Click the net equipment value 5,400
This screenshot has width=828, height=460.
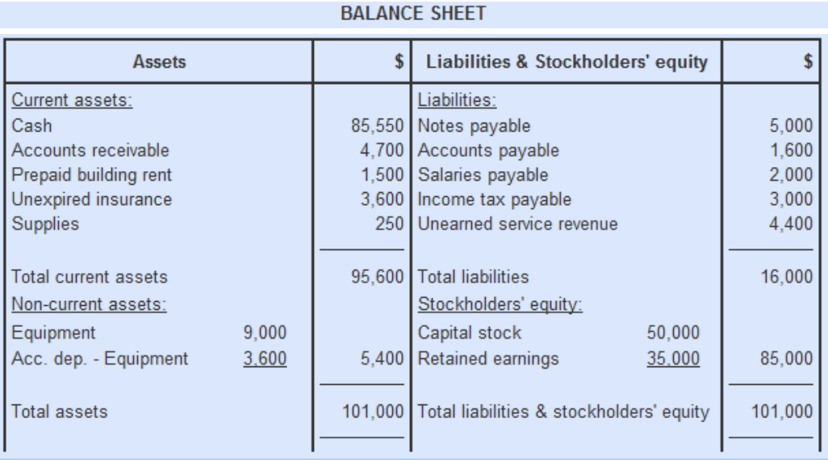tap(382, 358)
